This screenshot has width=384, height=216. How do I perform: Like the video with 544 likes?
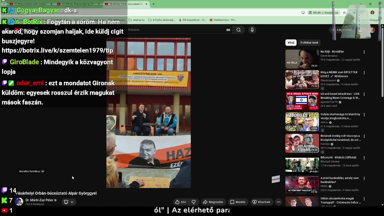(181, 202)
